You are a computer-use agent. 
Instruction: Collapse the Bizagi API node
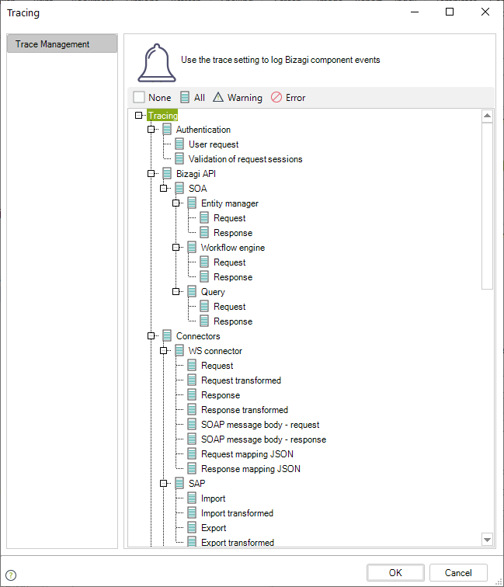coord(151,174)
